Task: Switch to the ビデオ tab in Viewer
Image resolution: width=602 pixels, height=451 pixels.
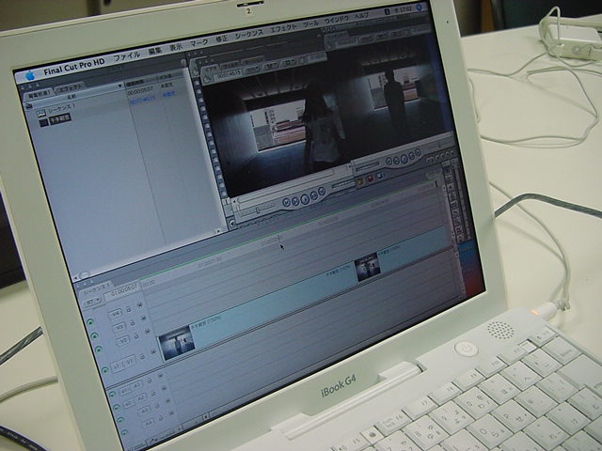Action: point(211,70)
